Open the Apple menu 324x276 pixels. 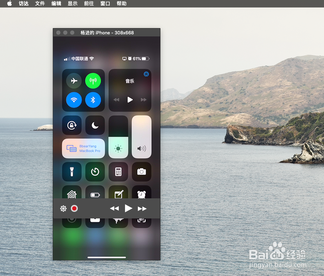click(9, 3)
